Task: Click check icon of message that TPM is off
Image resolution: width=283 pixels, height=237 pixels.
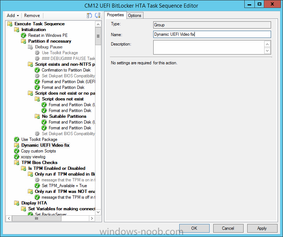Action: coord(37,197)
